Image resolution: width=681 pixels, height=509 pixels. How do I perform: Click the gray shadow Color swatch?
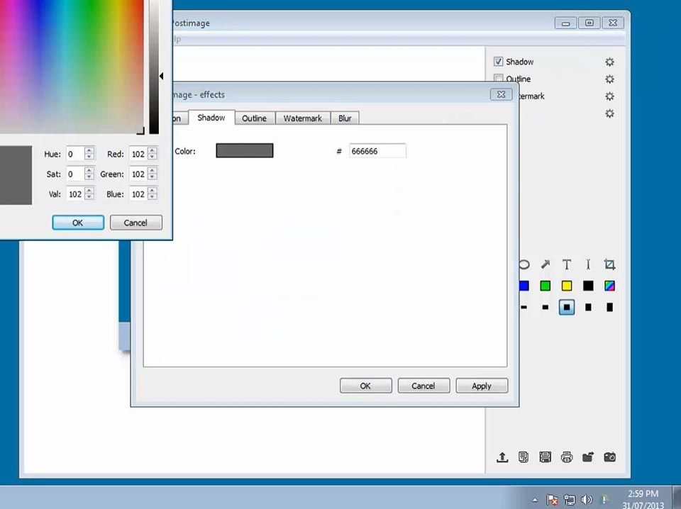pyautogui.click(x=245, y=150)
